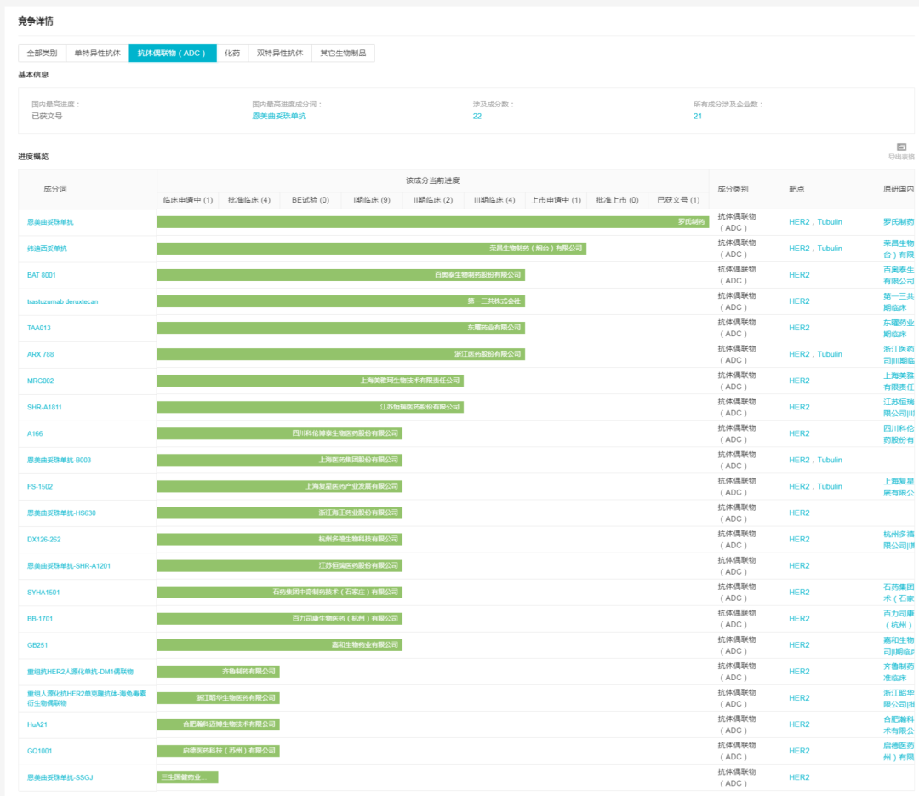The height and width of the screenshot is (796, 919).
Task: Open the trastuzumab deruxtecan link
Action: click(x=63, y=301)
